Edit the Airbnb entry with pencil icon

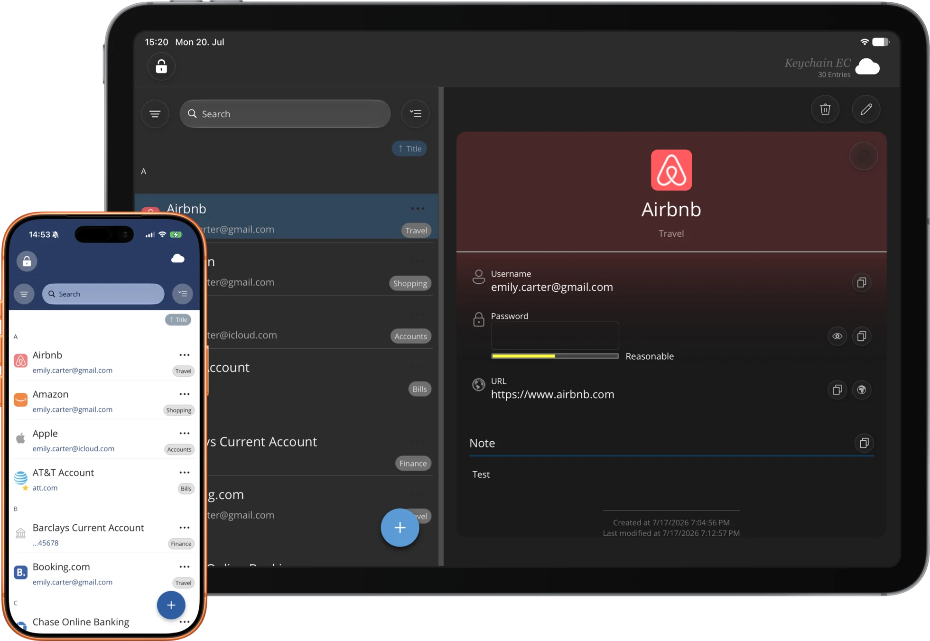(x=866, y=109)
